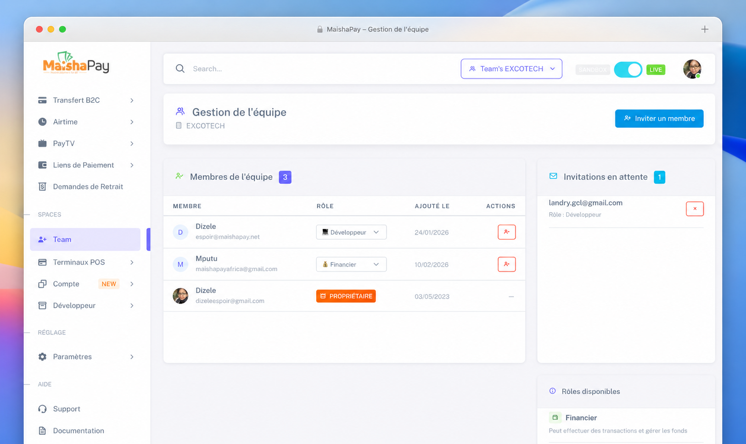Click the Financier role icon
This screenshot has width=746, height=444.
(555, 417)
